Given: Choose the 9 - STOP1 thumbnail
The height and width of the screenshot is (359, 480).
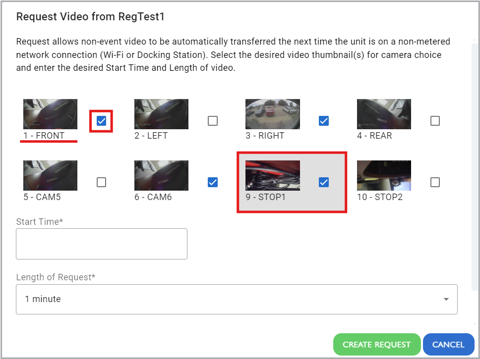Looking at the screenshot, I should (273, 175).
